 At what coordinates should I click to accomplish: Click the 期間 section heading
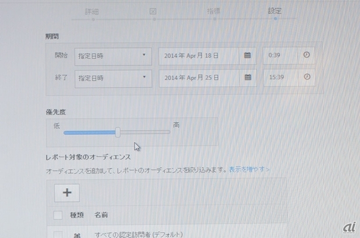pos(52,36)
